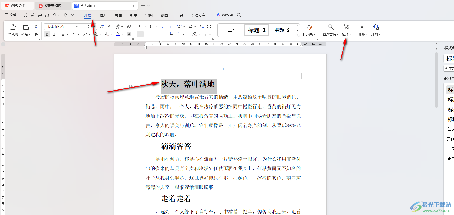Screen dimensions: 454x215
Task: Open the 视图 (View) ribbon tab
Action: 164,15
